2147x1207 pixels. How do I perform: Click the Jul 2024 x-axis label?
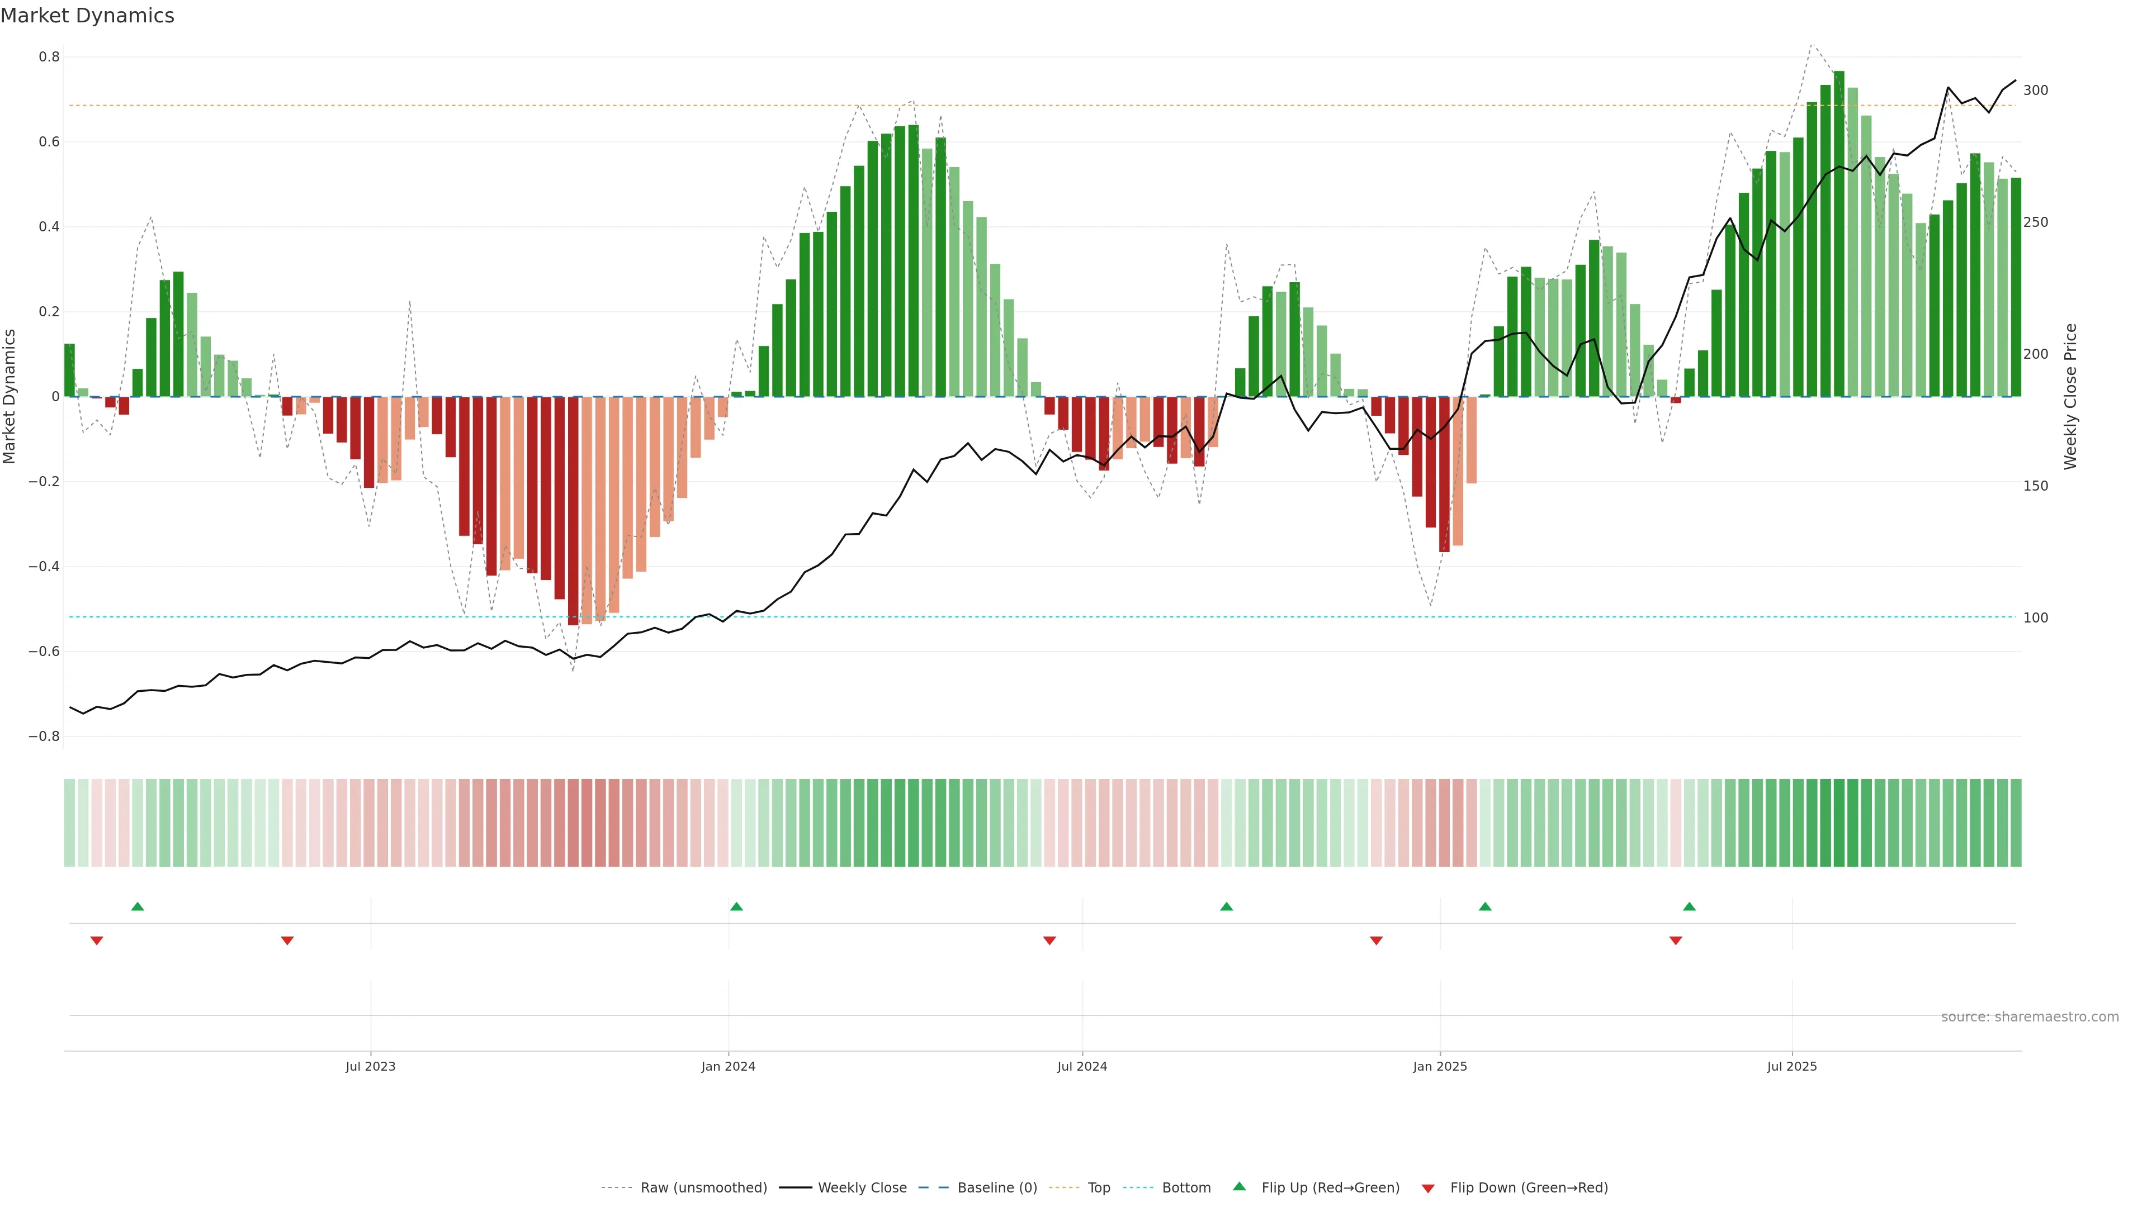pos(1082,1066)
